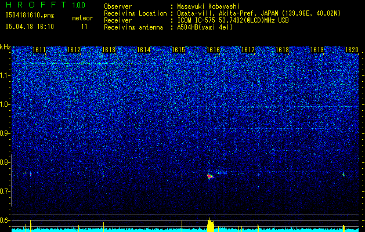Click the 1620 time marker
365x232 pixels.
(352, 50)
